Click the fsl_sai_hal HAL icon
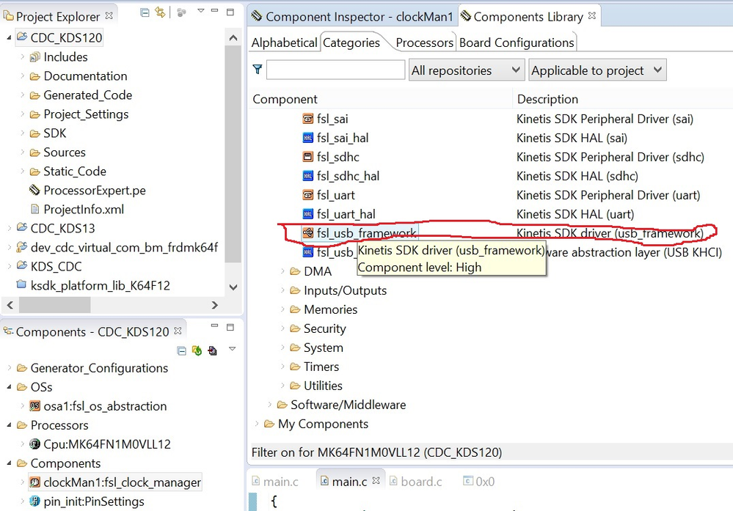Viewport: 733px width, 511px height. coord(307,138)
